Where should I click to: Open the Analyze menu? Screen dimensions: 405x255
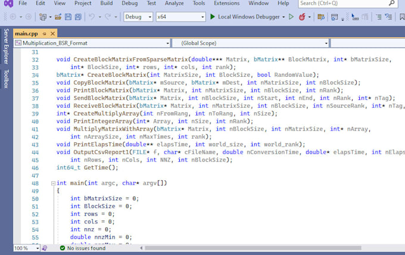[x=175, y=3]
